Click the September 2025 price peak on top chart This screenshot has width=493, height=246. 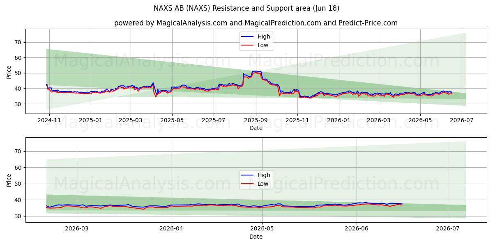(256, 71)
